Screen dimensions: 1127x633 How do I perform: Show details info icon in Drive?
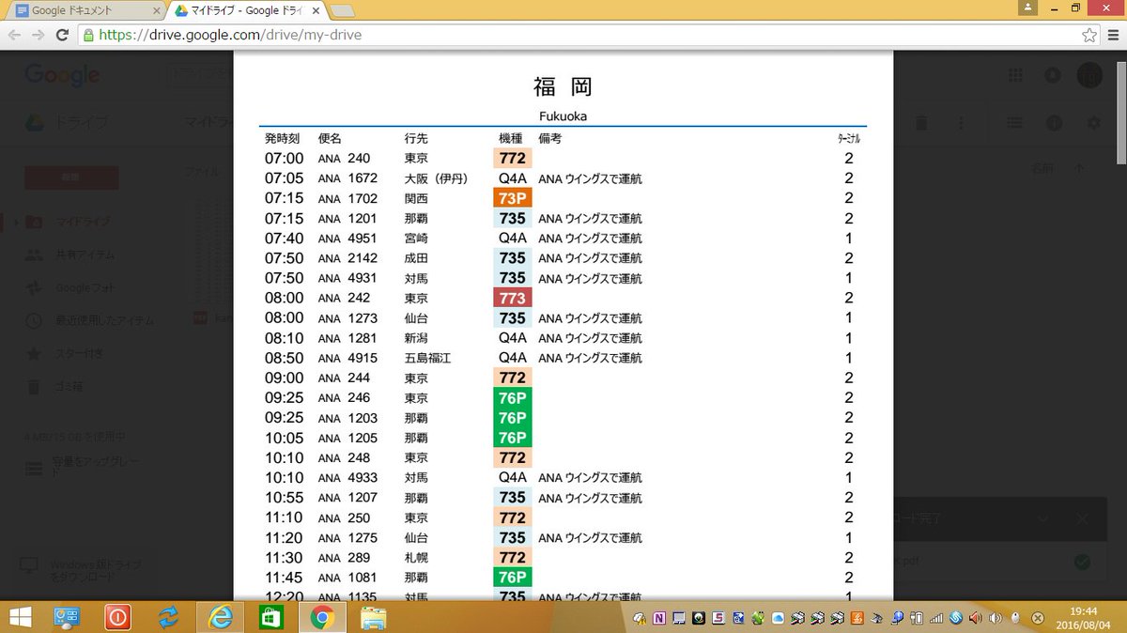pos(1054,123)
